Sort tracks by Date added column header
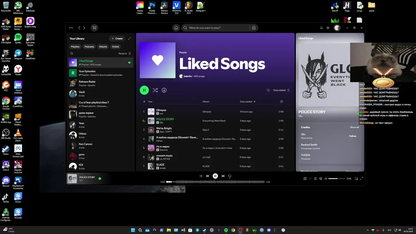The image size is (416, 234). pos(248,102)
